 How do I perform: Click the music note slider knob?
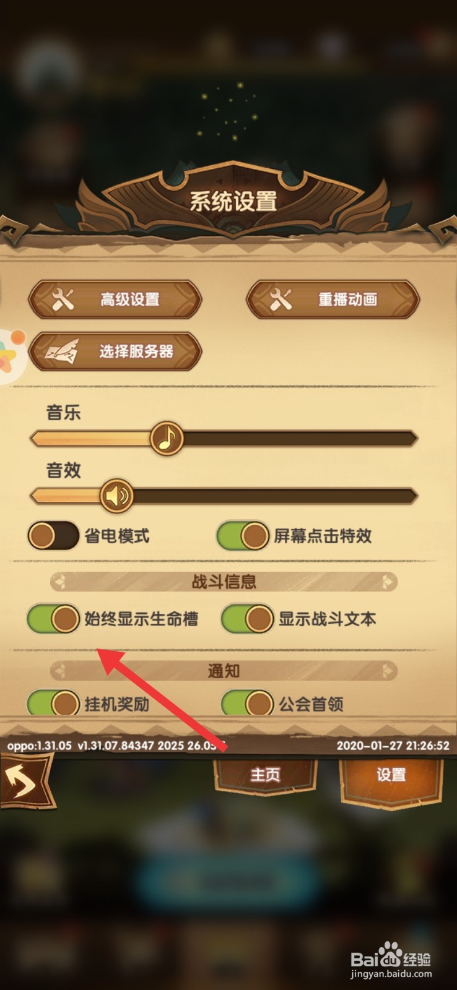(167, 438)
